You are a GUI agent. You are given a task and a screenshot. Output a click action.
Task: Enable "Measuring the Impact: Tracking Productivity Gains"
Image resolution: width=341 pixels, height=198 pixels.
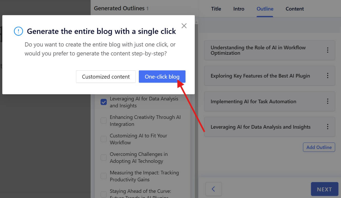(103, 176)
